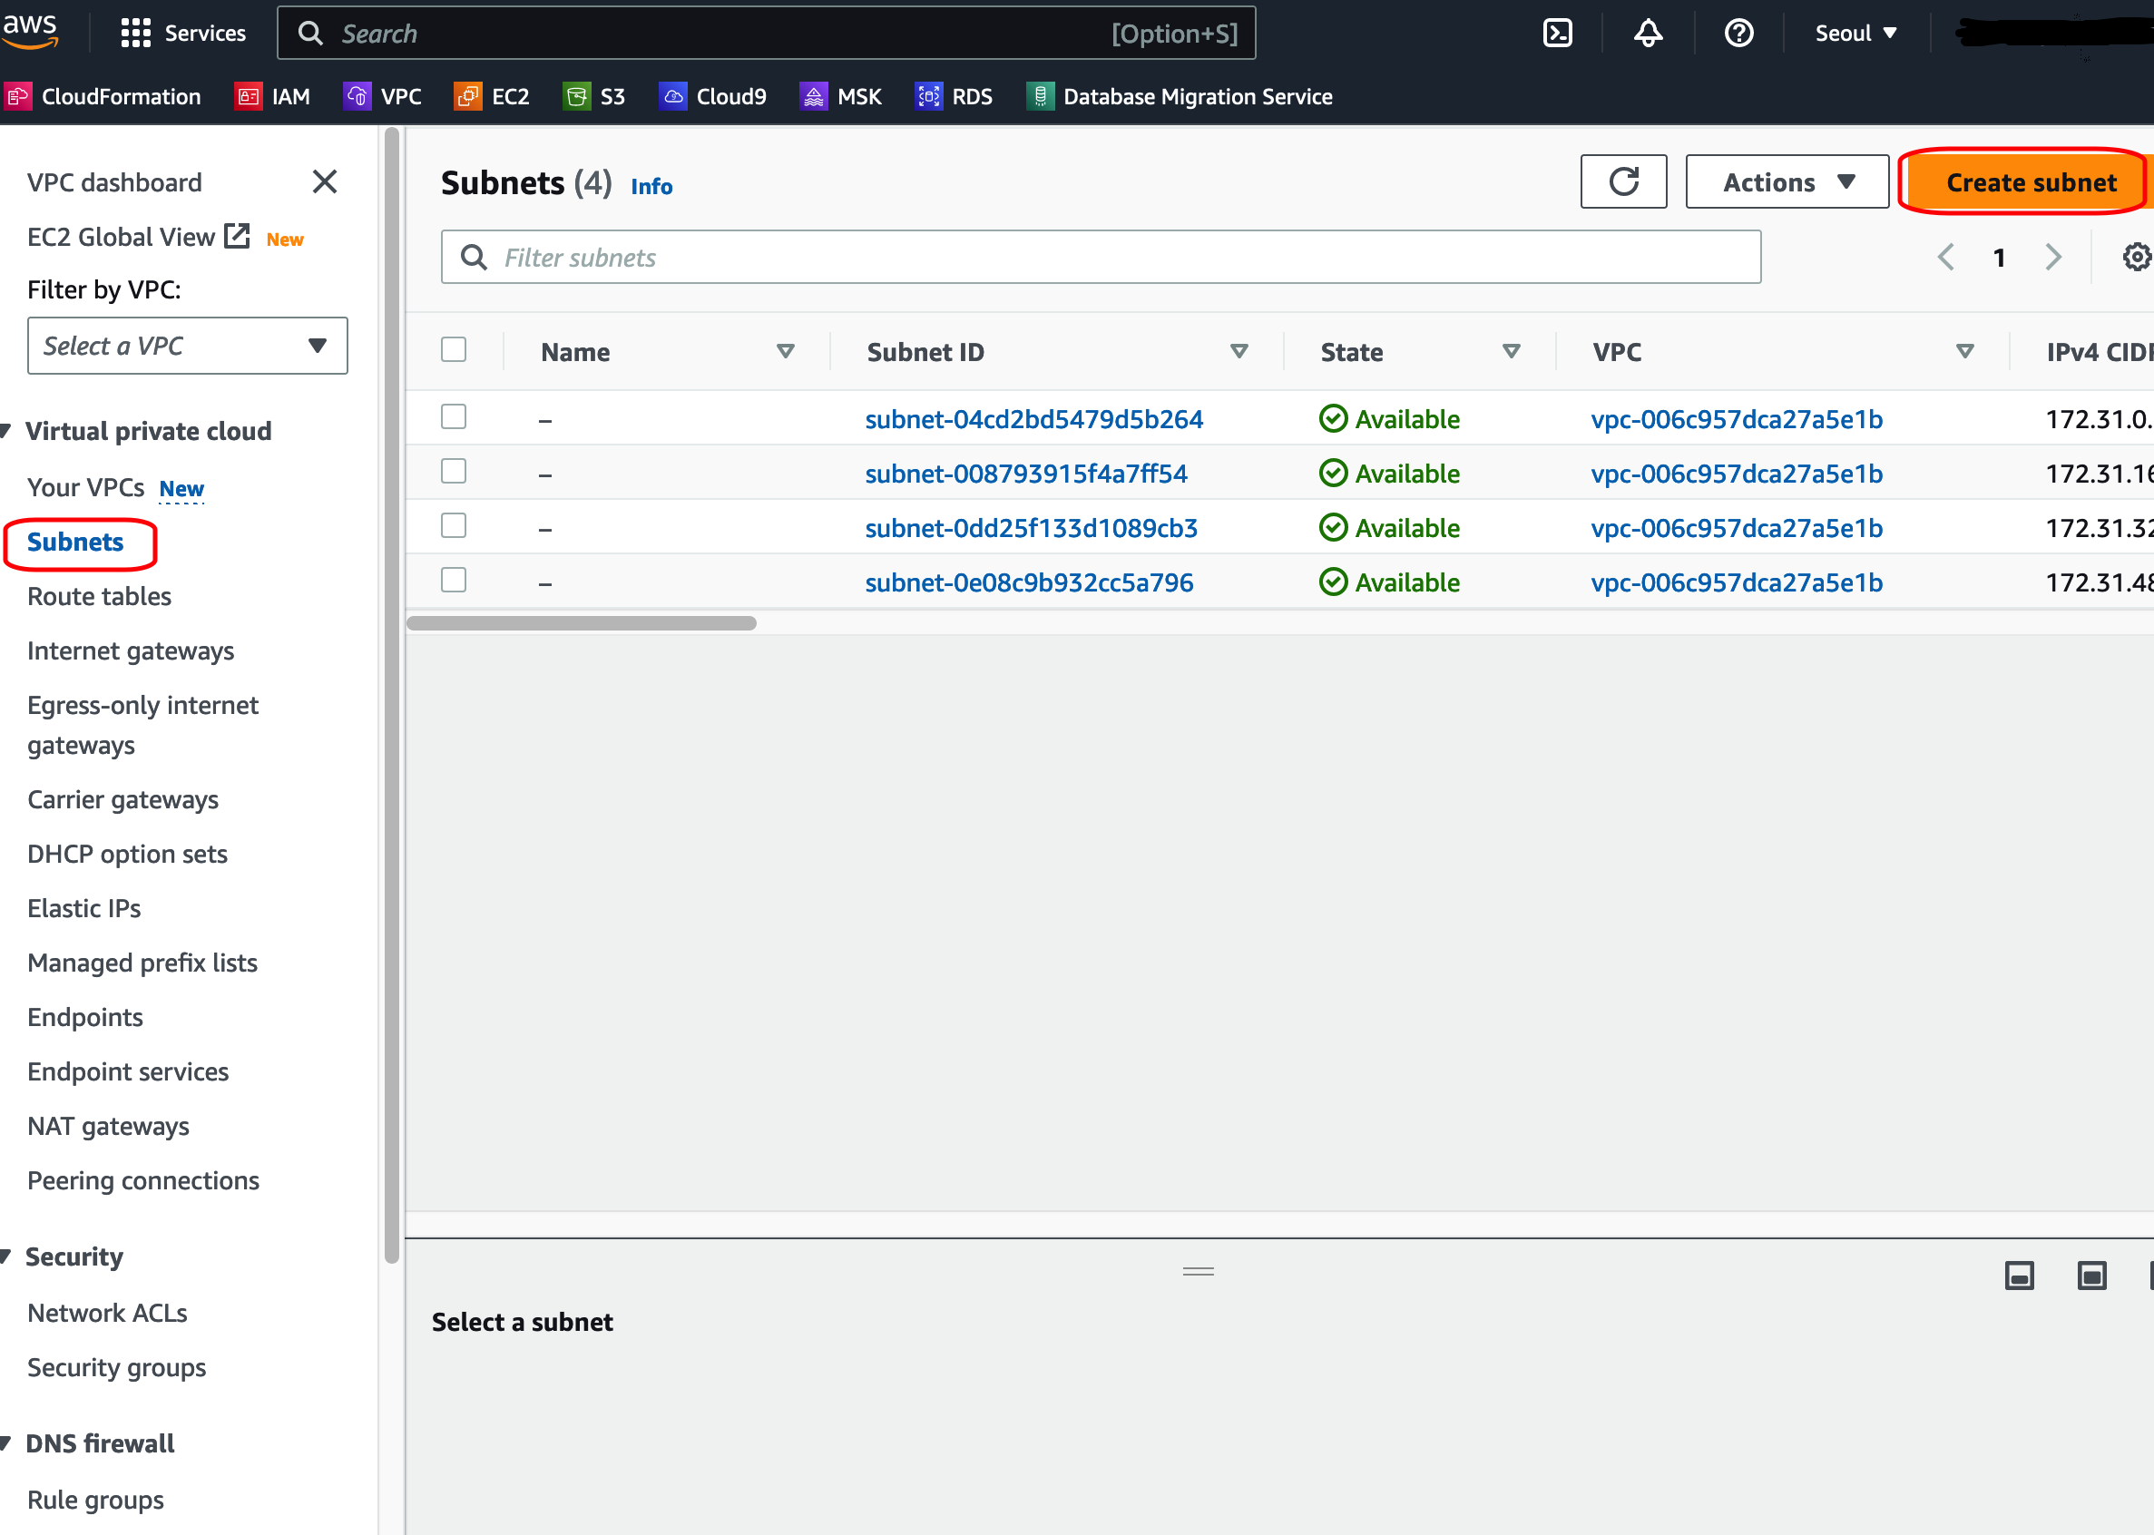Click the horizontal table scrollbar

pos(582,624)
